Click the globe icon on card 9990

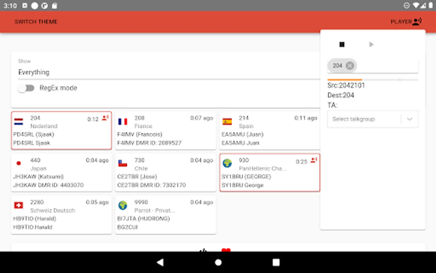[x=123, y=205]
